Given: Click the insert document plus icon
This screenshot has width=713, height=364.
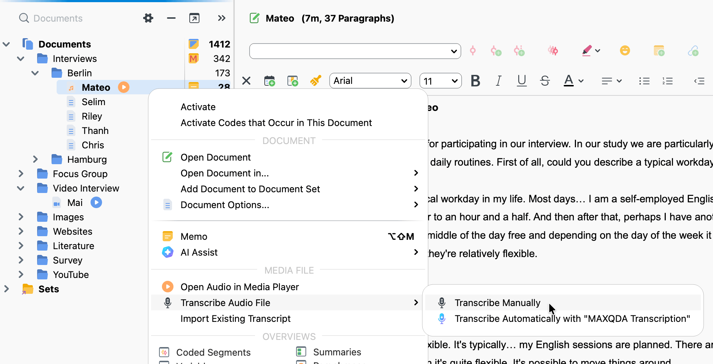Looking at the screenshot, I should [292, 81].
